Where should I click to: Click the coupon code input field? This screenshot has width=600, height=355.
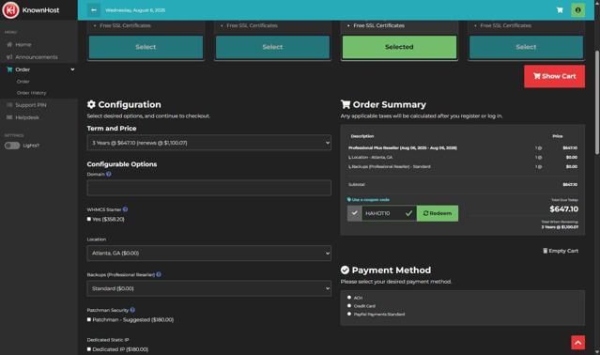[389, 213]
